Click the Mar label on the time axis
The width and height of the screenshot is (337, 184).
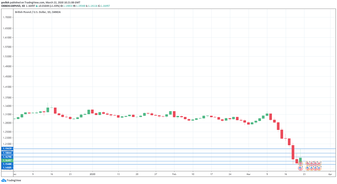point(249,174)
